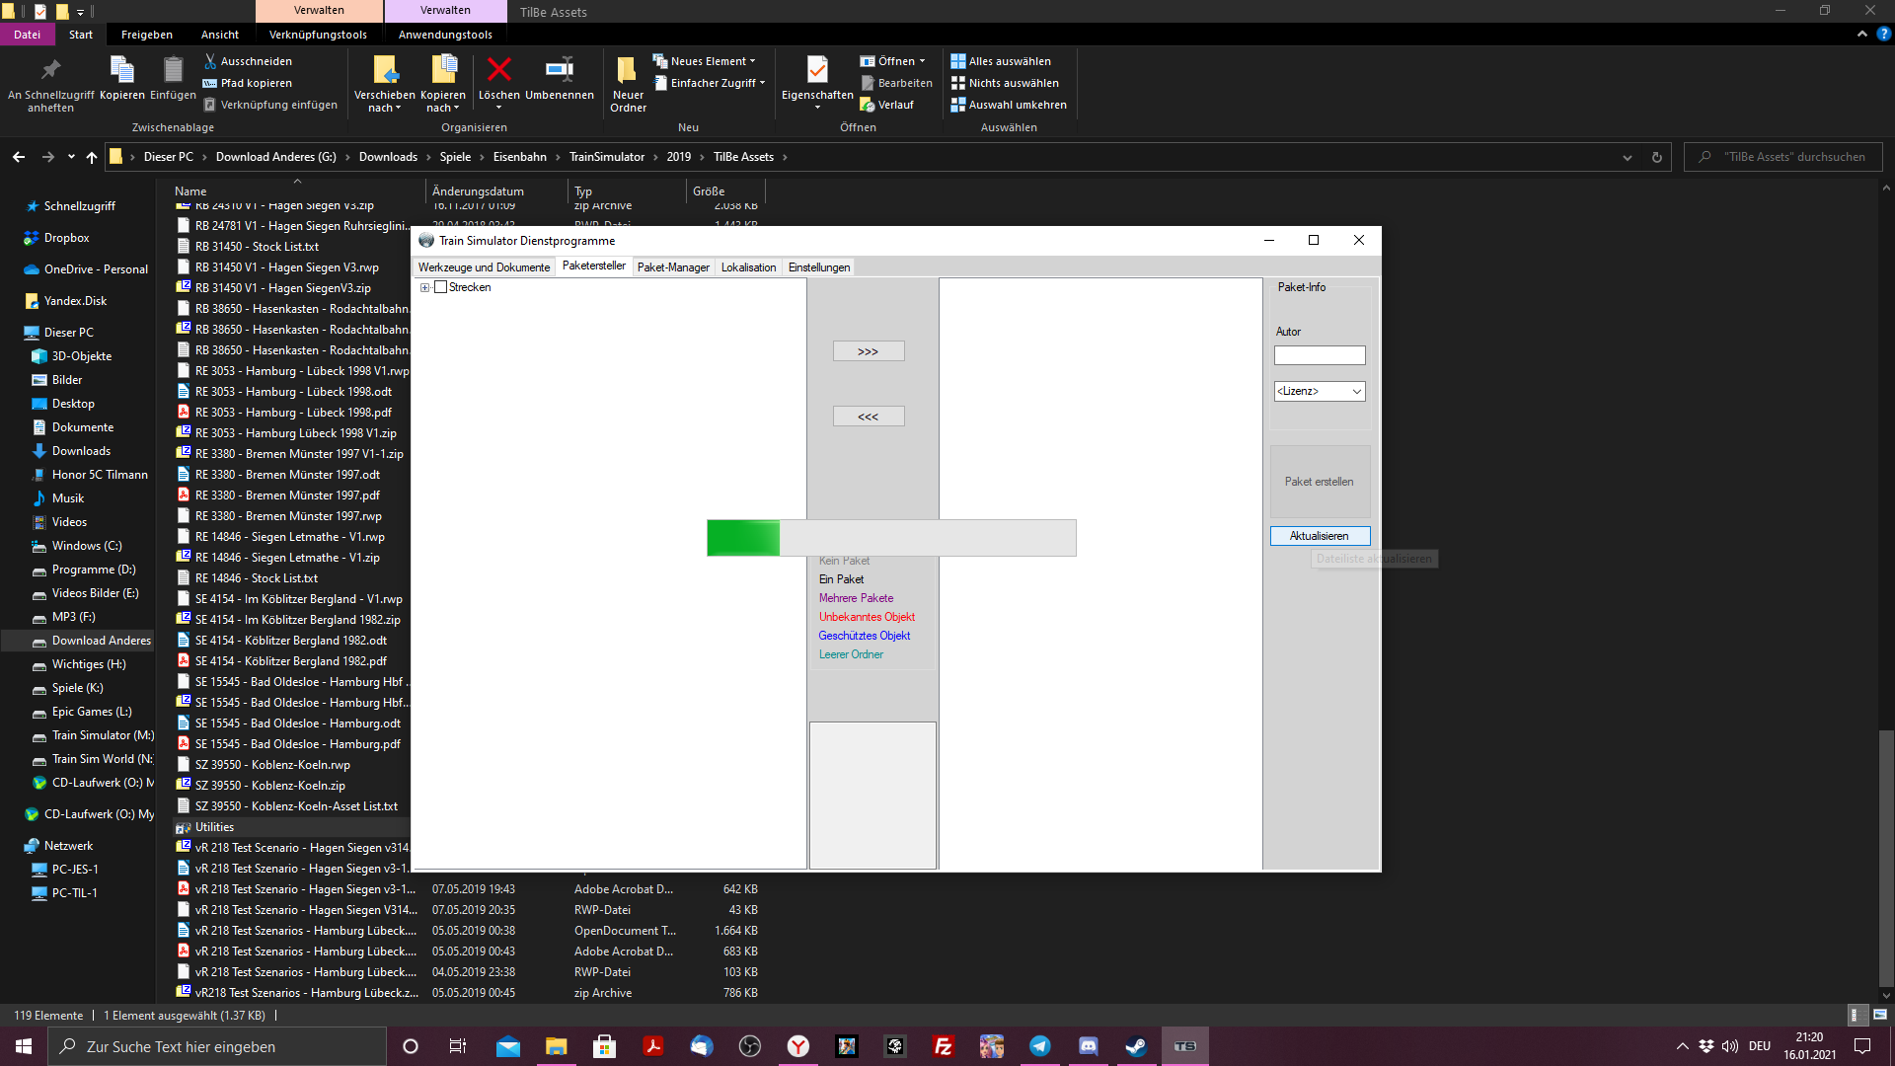The width and height of the screenshot is (1895, 1066).
Task: Open the Ansicht ribbon tab
Action: [x=220, y=35]
